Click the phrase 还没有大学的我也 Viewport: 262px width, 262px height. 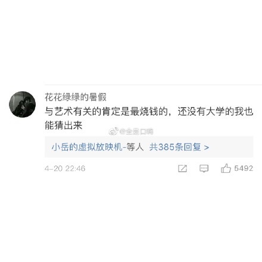216,111
